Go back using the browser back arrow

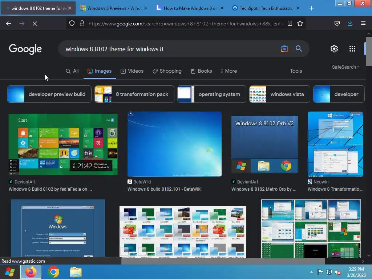click(x=9, y=24)
